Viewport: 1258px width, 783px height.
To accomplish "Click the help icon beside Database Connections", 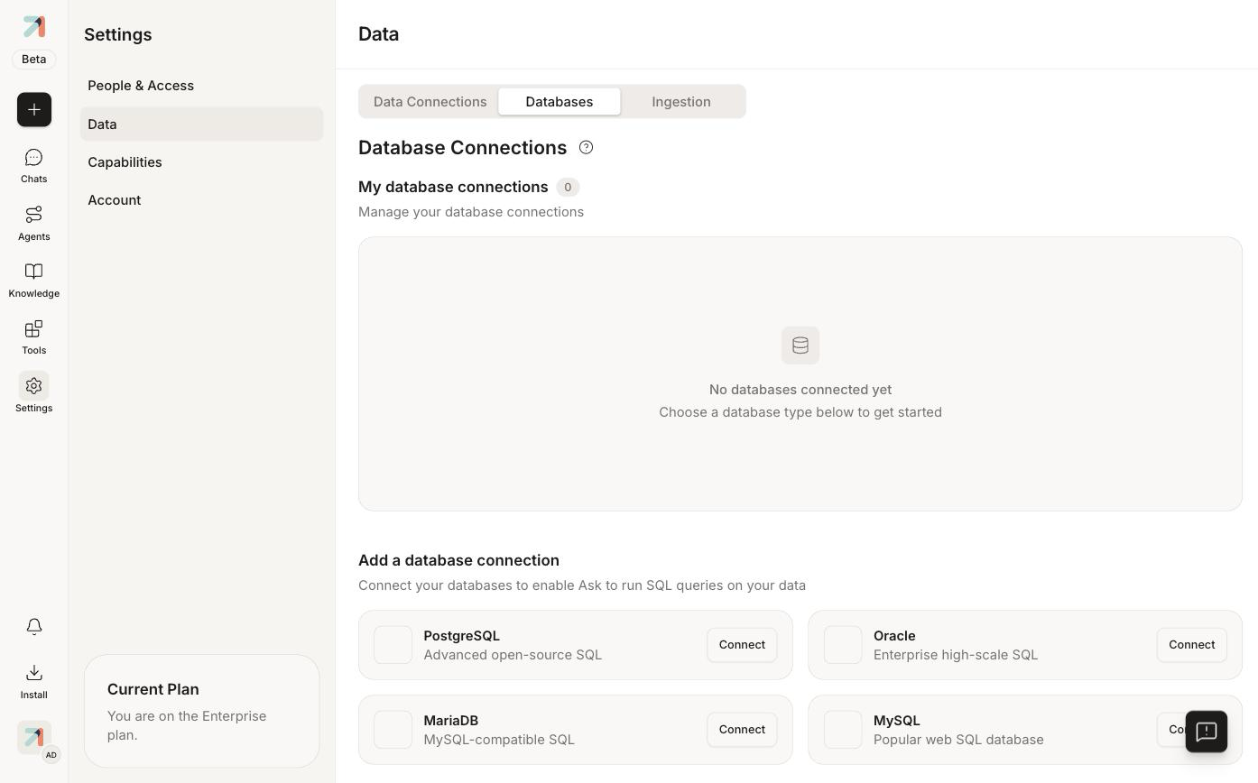I will tap(586, 147).
